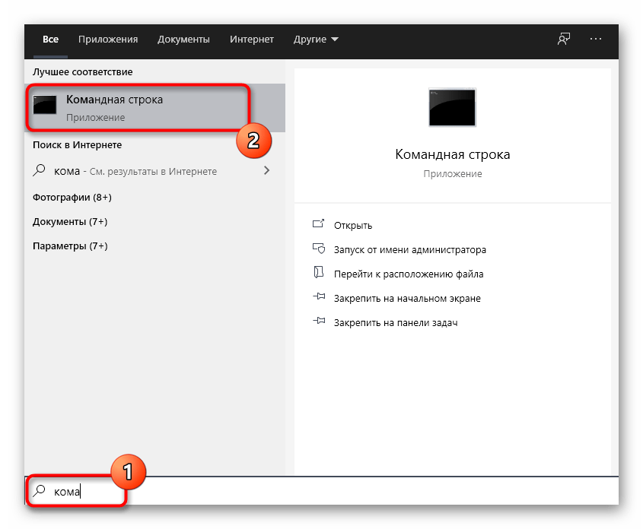The image size is (643, 529).
Task: Click the magnifier icon in the search box
Action: [x=40, y=490]
